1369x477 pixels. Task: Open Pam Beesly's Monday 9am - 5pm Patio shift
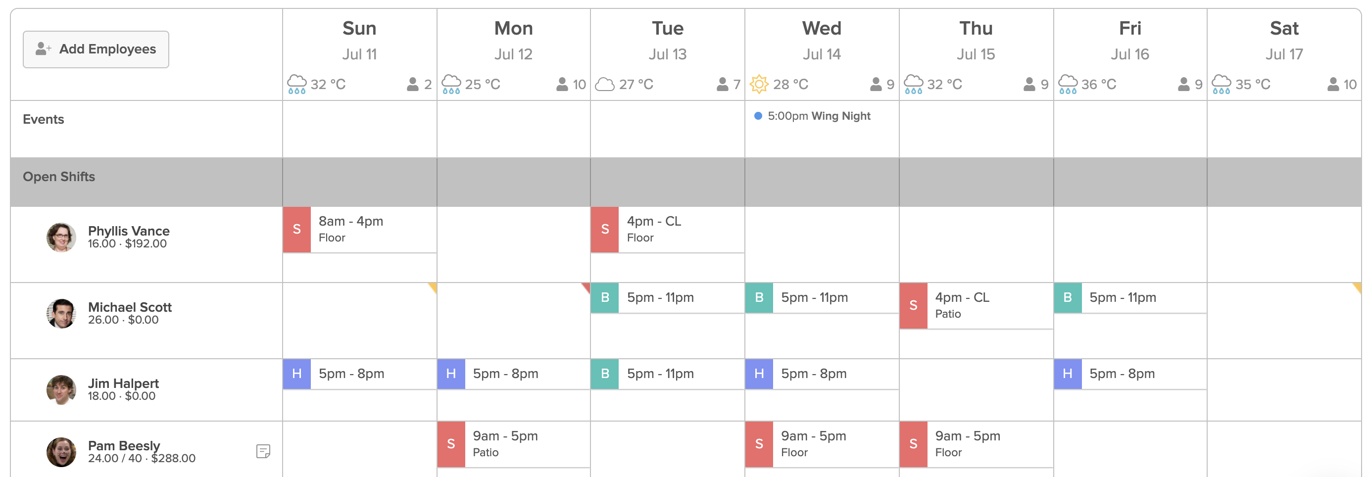coord(513,444)
